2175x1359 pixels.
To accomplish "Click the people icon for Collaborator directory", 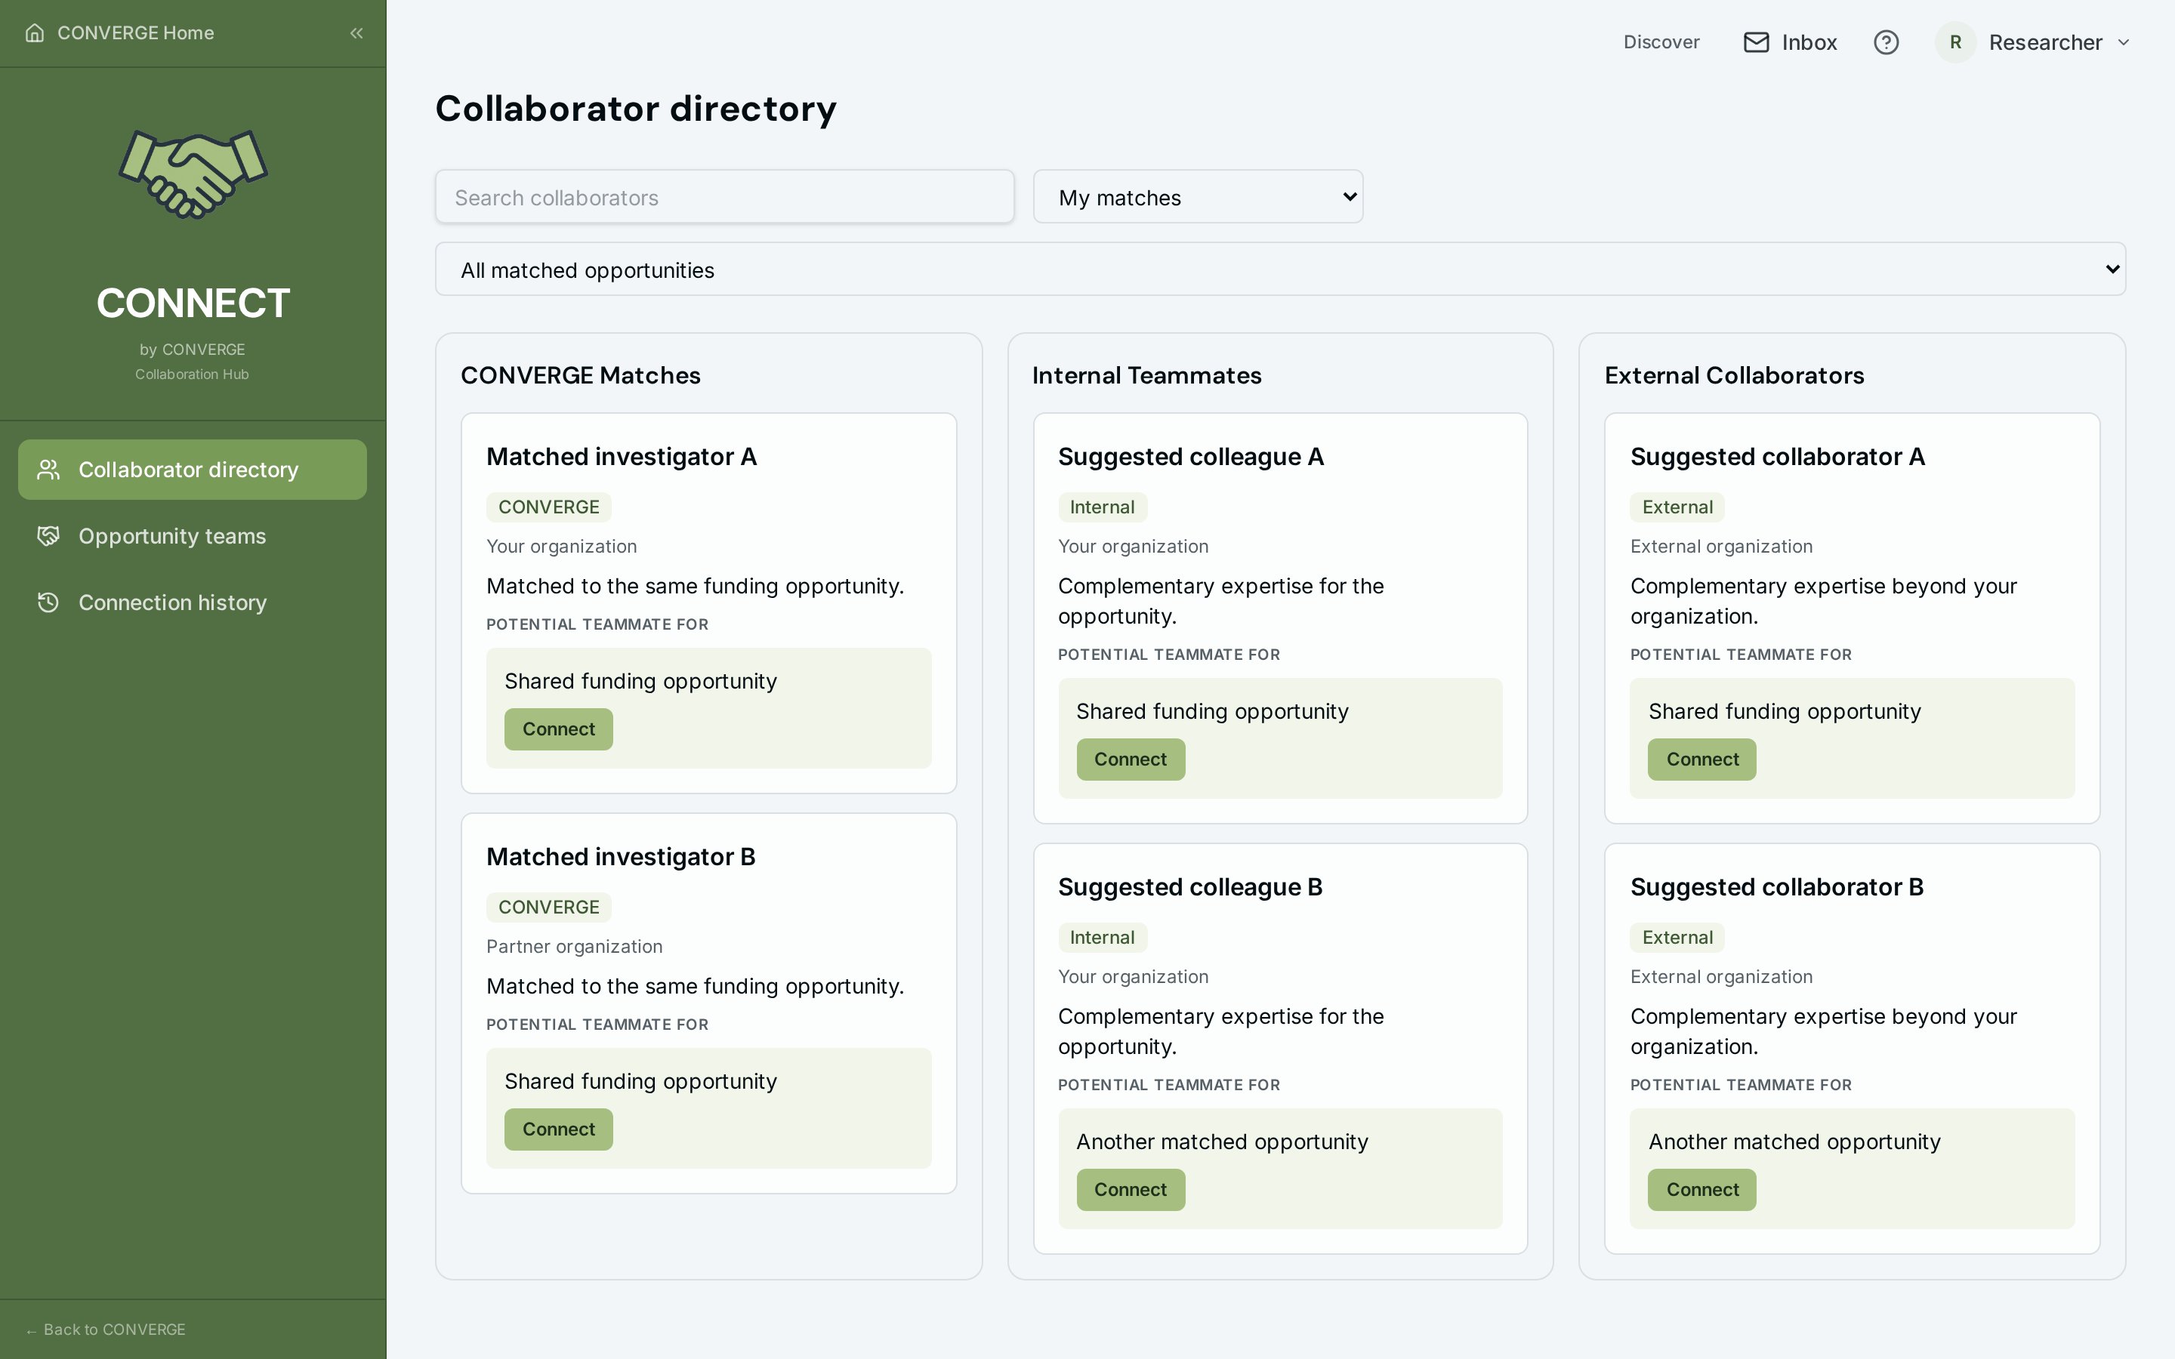I will (48, 469).
